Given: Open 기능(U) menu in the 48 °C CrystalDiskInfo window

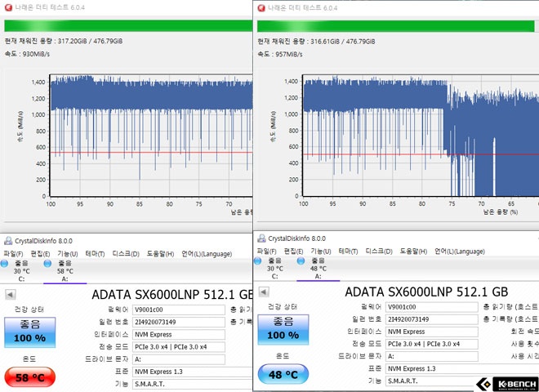Looking at the screenshot, I should [x=321, y=252].
